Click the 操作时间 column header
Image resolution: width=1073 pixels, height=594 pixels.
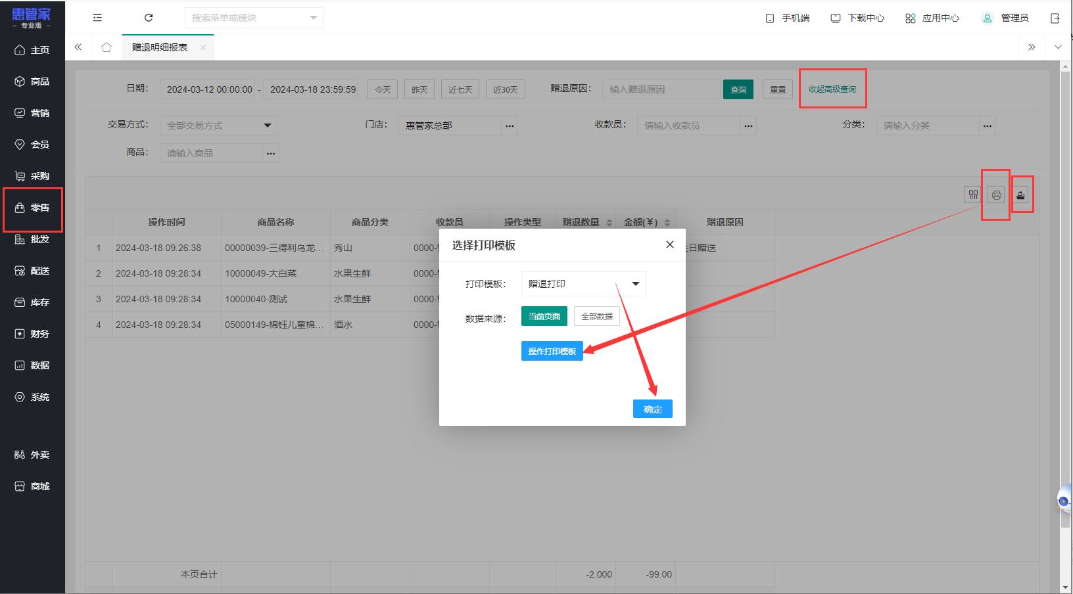[x=166, y=222]
